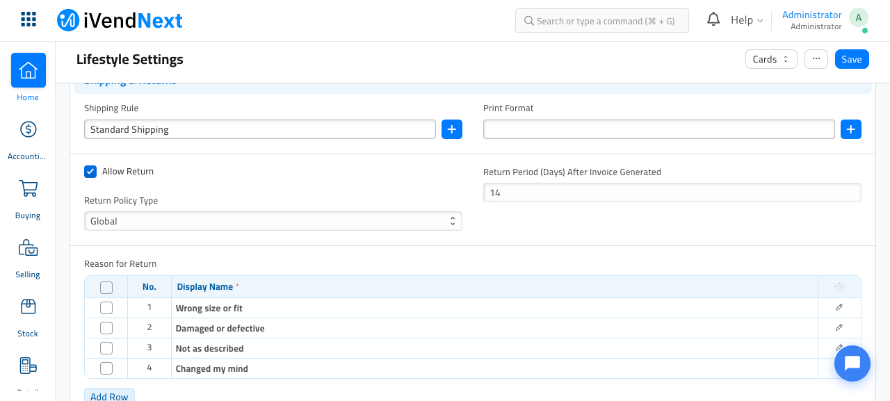
Task: Click the Accounting label in sidebar
Action: (27, 156)
